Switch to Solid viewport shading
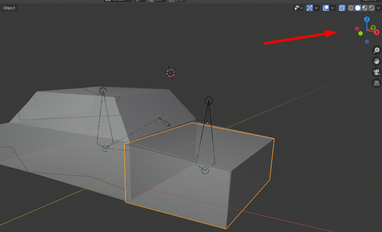Screen dimensions: 382x232 [x=358, y=8]
